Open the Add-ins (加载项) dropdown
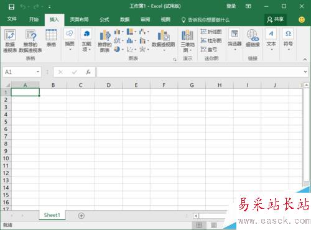311x230 pixels. point(86,40)
